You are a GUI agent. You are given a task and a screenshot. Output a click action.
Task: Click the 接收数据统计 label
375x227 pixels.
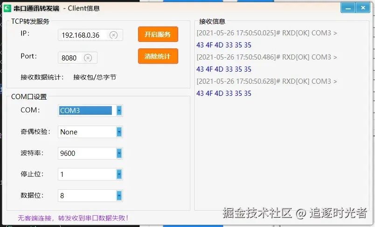(x=42, y=77)
